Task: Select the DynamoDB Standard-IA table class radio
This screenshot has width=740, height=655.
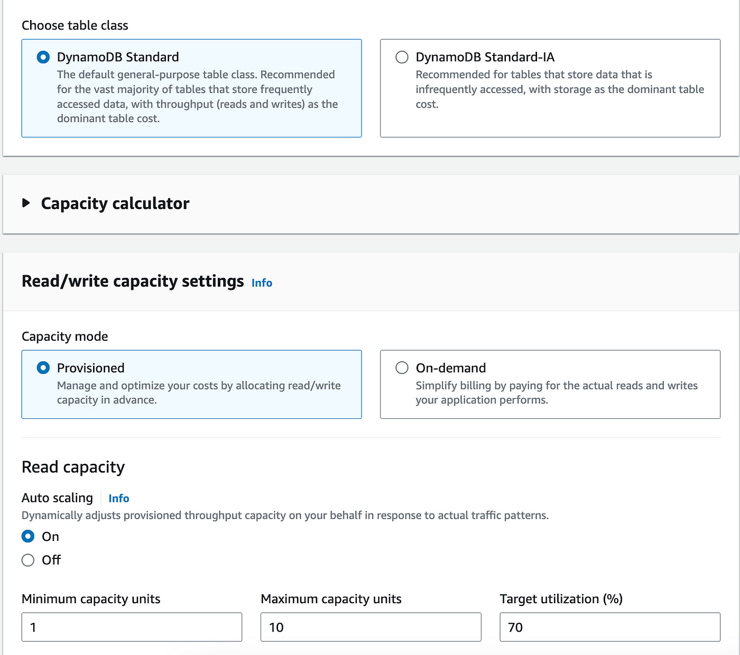Action: coord(402,57)
